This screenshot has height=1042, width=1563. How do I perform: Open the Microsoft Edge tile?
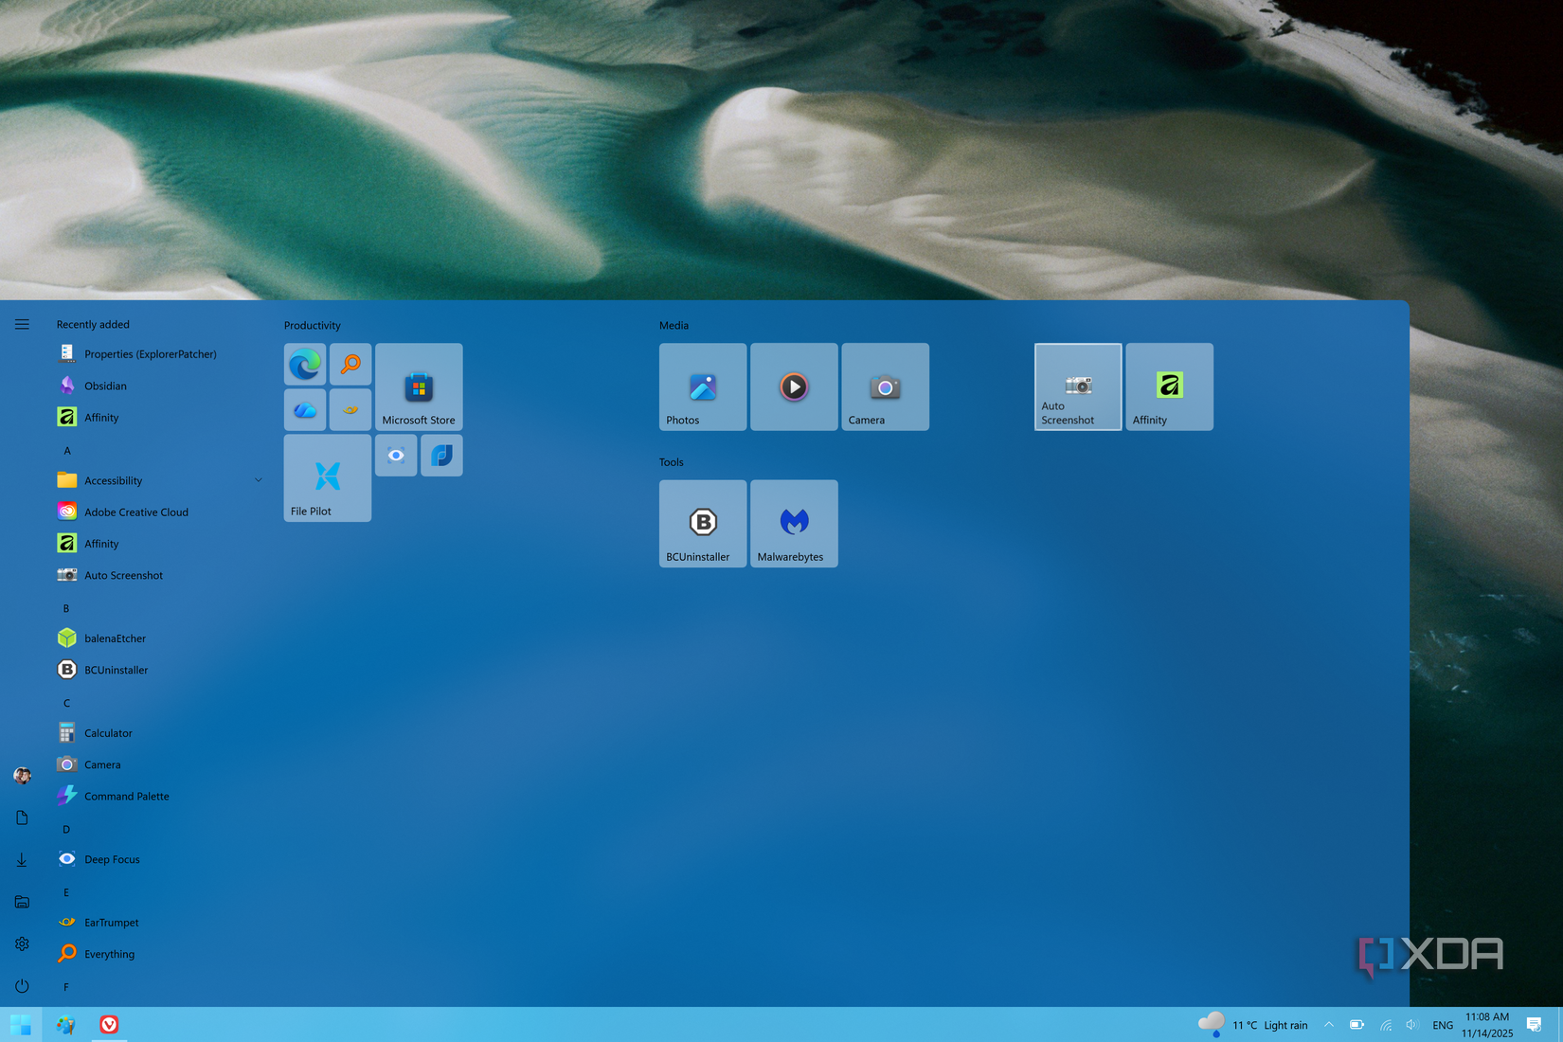[x=304, y=364]
